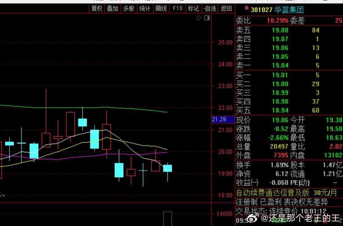
Task: Click the tallest red candle reaching 22.80
Action: (46, 140)
